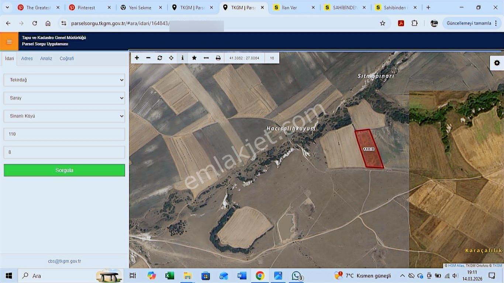Screen dimensions: 504x283
Task: Open File Explorer from the taskbar
Action: pos(187,276)
